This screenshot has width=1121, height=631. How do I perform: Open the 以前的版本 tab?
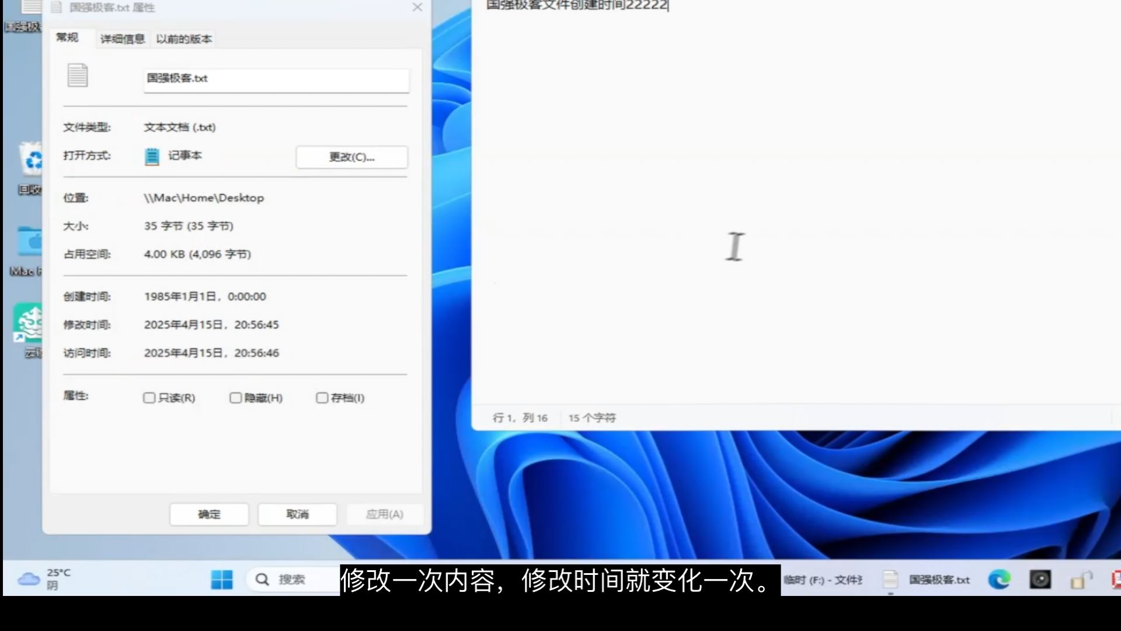coord(184,39)
